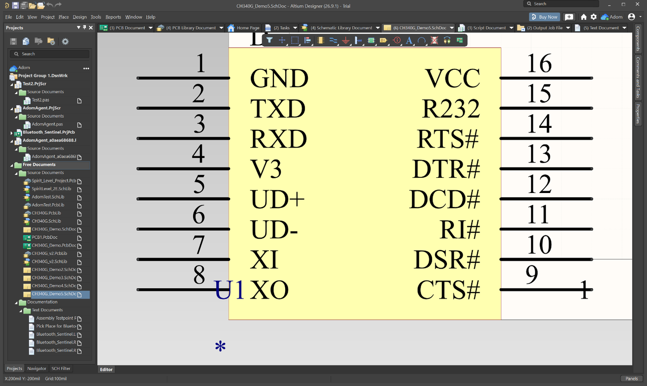Switch to the Navigator tab

click(x=37, y=368)
